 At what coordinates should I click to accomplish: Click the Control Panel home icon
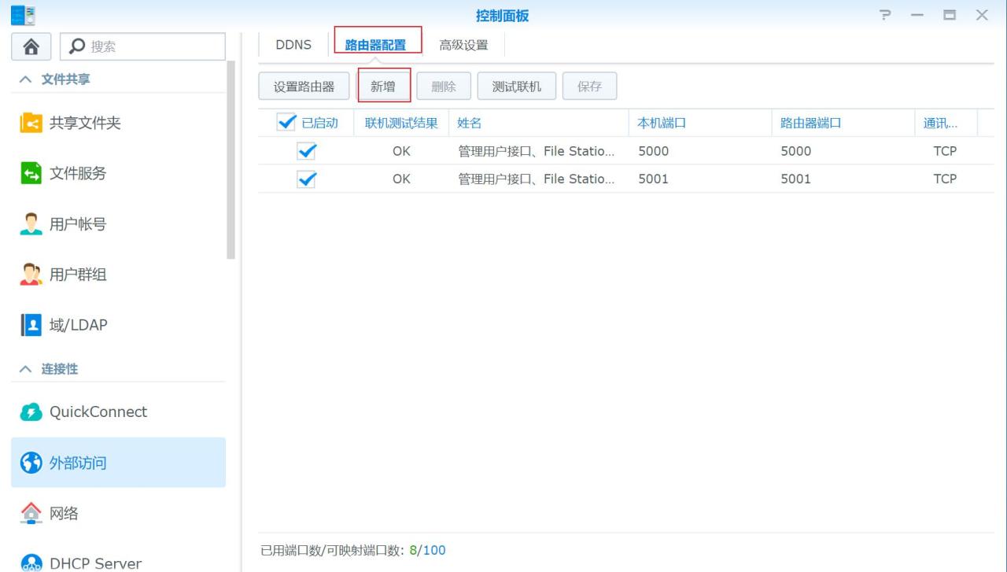tap(32, 46)
